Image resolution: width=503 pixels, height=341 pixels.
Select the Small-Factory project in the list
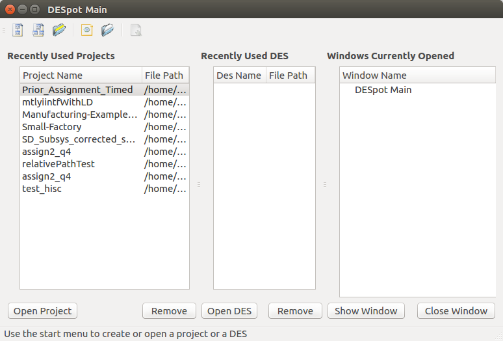pos(52,127)
